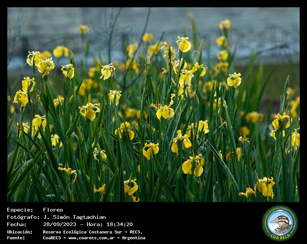Screen dimensions: 307x244
Task: Click 'CoaRECS' at the start of the source line
Action: click(52, 238)
